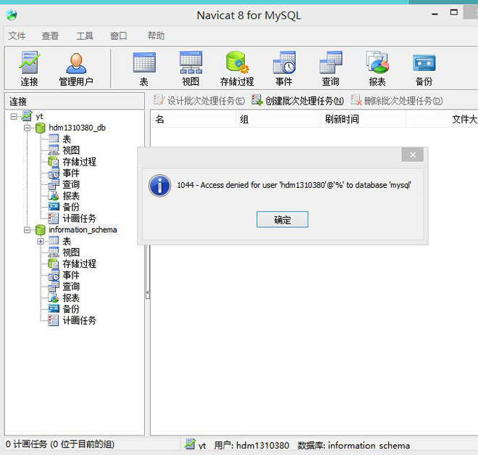Close the access denied dialog with X
This screenshot has height=455, width=478.
click(413, 155)
